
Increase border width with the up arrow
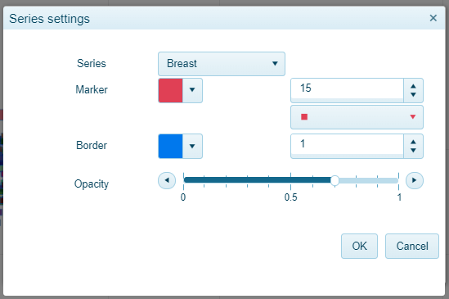click(413, 142)
